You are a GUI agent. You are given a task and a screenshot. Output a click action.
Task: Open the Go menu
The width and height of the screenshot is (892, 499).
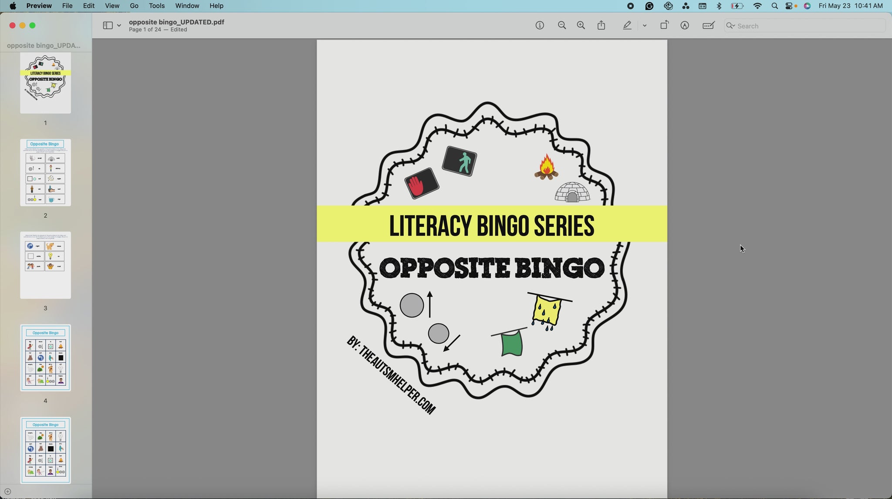[134, 6]
